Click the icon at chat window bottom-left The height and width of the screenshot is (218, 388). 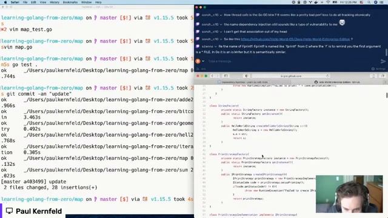click(x=198, y=69)
